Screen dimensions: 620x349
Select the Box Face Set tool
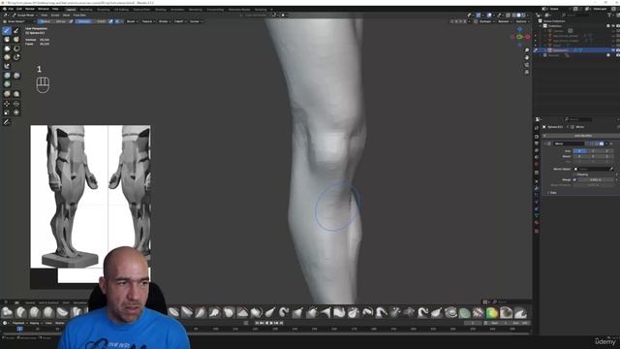click(x=7, y=57)
